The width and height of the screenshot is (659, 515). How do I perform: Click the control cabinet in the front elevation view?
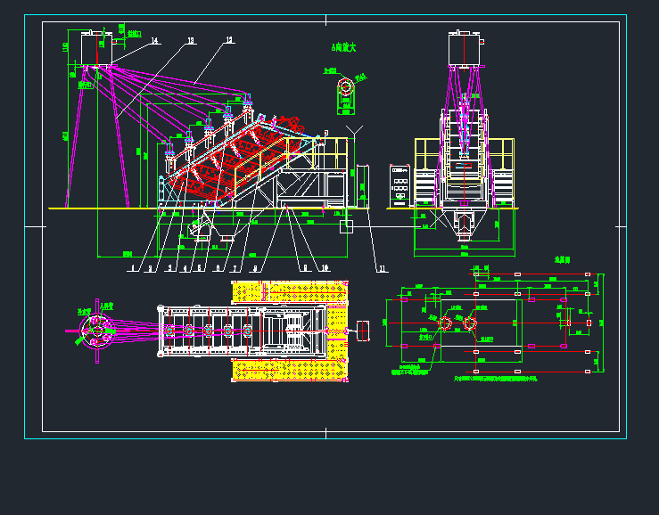400,186
